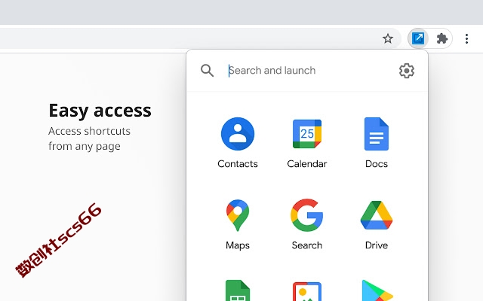Click the Search label under Google icon
Image resolution: width=483 pixels, height=301 pixels.
pos(307,245)
